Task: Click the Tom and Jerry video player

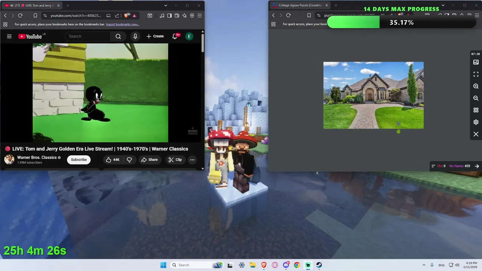Action: point(101,93)
